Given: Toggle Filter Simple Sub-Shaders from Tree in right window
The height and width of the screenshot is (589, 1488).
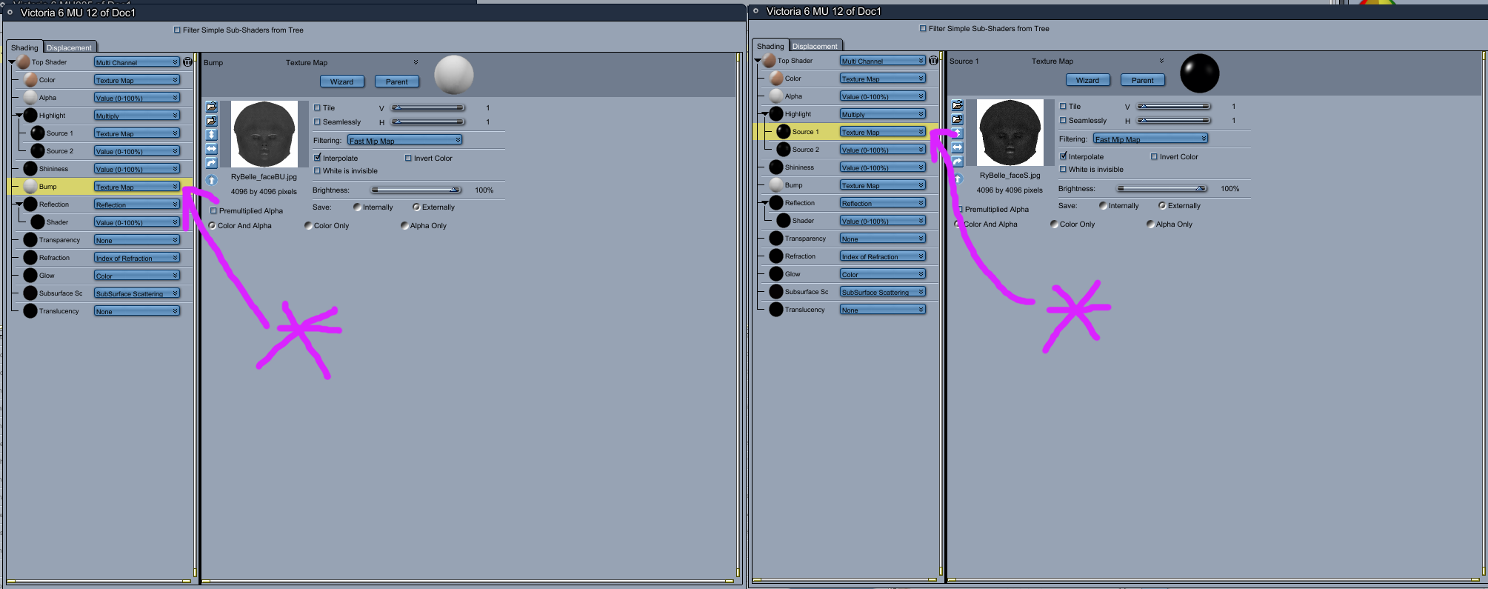Looking at the screenshot, I should click(923, 29).
